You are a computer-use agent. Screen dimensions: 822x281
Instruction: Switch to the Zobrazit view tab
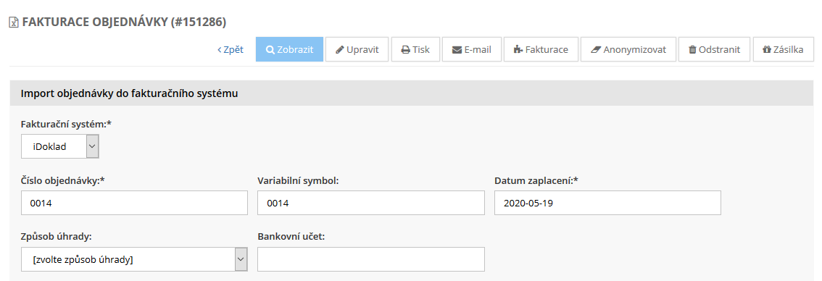click(x=289, y=49)
